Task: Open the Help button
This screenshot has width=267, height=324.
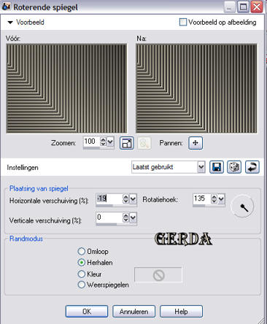Action: click(181, 312)
